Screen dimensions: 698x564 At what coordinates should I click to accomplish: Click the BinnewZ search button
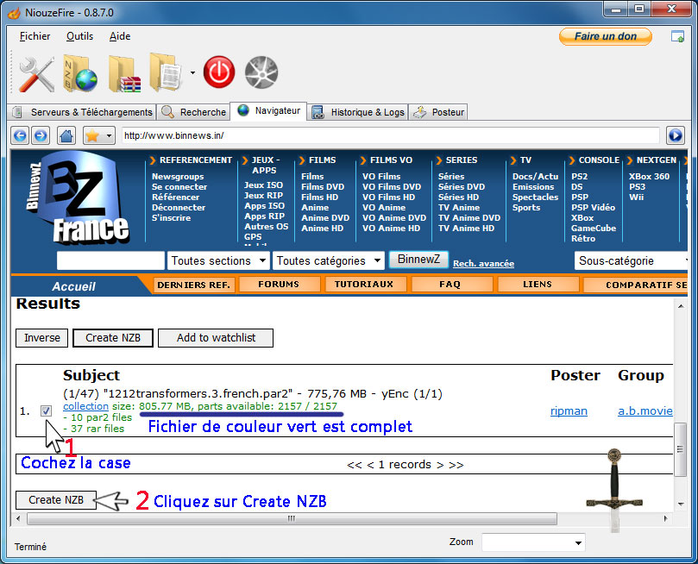(418, 260)
